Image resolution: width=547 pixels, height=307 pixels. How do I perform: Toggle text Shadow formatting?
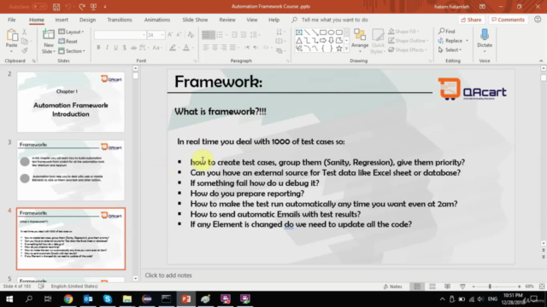click(124, 48)
